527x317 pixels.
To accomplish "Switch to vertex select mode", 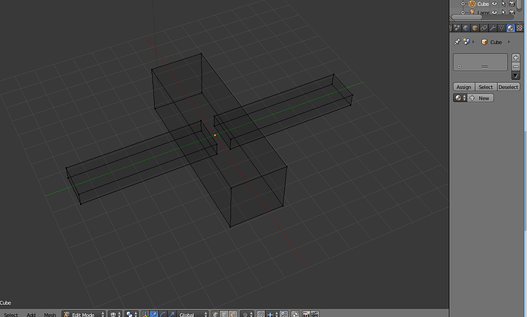I will [215, 314].
